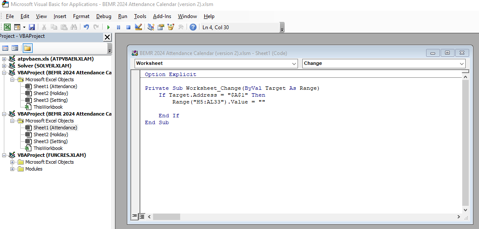The width and height of the screenshot is (479, 229).
Task: Click the Paste clipboard icon
Action: click(x=64, y=27)
